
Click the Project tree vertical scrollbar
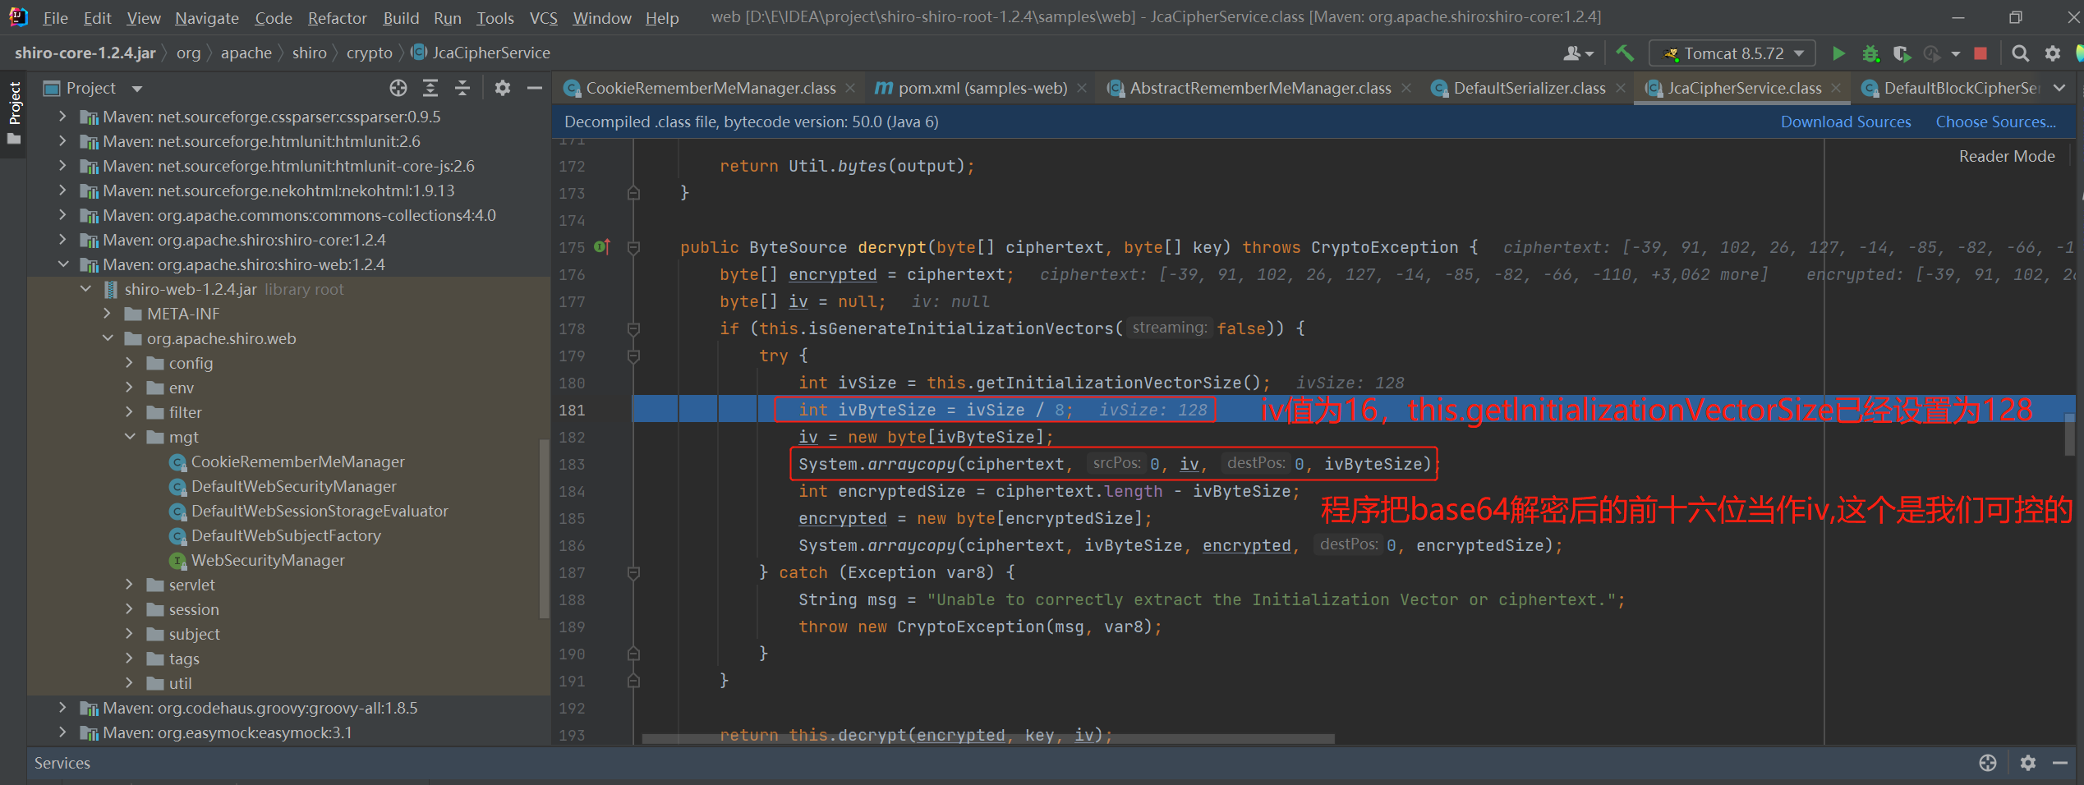click(x=544, y=528)
